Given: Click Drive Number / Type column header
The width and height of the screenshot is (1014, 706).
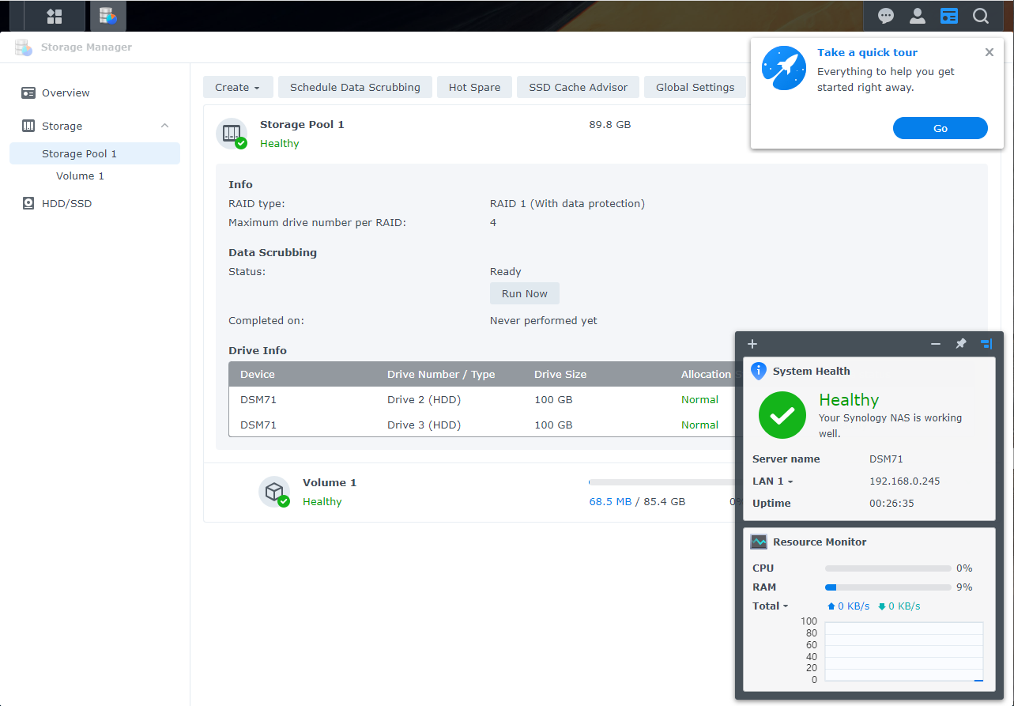Looking at the screenshot, I should click(441, 374).
